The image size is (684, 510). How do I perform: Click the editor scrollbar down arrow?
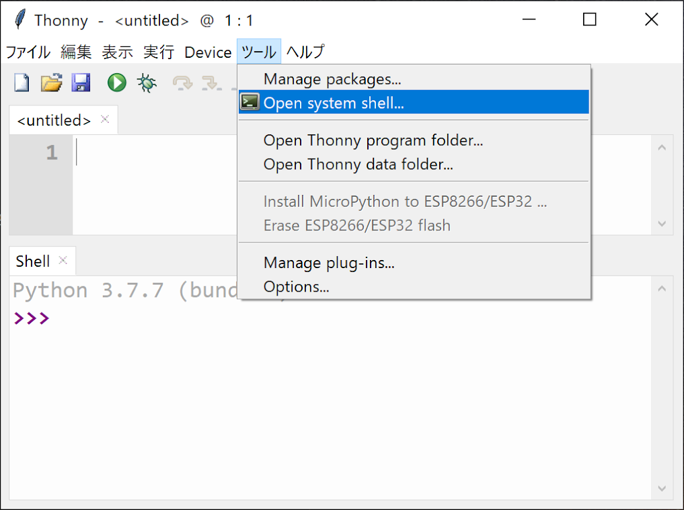coord(662,224)
